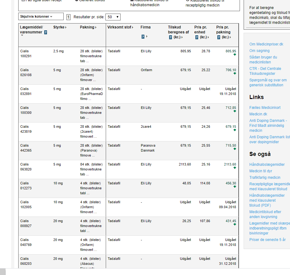Open the Skjul/vis kolonner dropdown

[x=41, y=16]
